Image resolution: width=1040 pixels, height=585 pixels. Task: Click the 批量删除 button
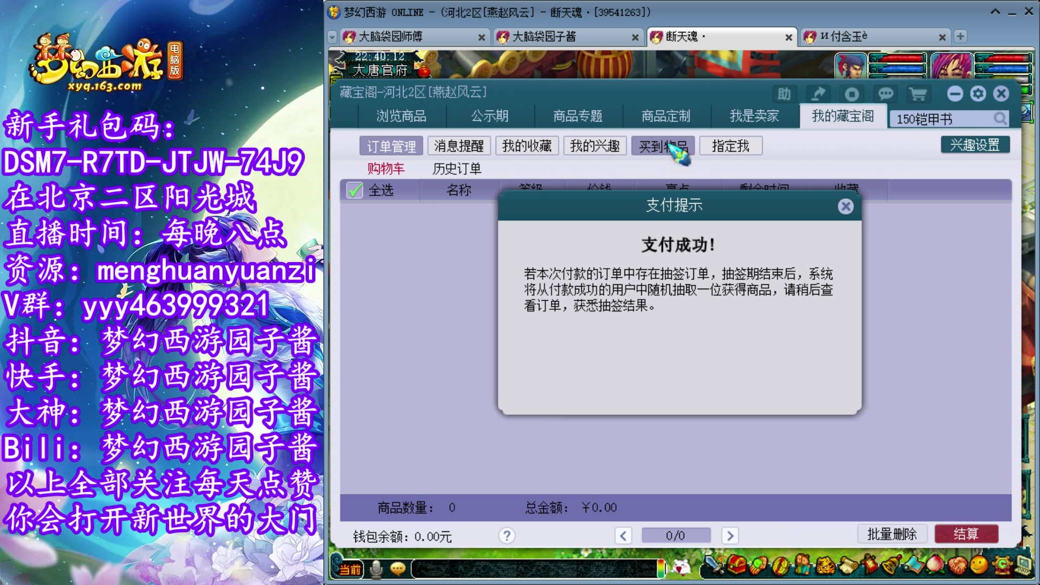tap(892, 534)
